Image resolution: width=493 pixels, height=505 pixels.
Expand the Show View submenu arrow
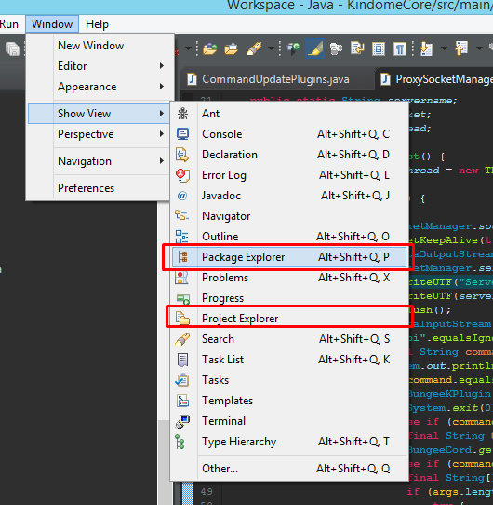point(162,114)
